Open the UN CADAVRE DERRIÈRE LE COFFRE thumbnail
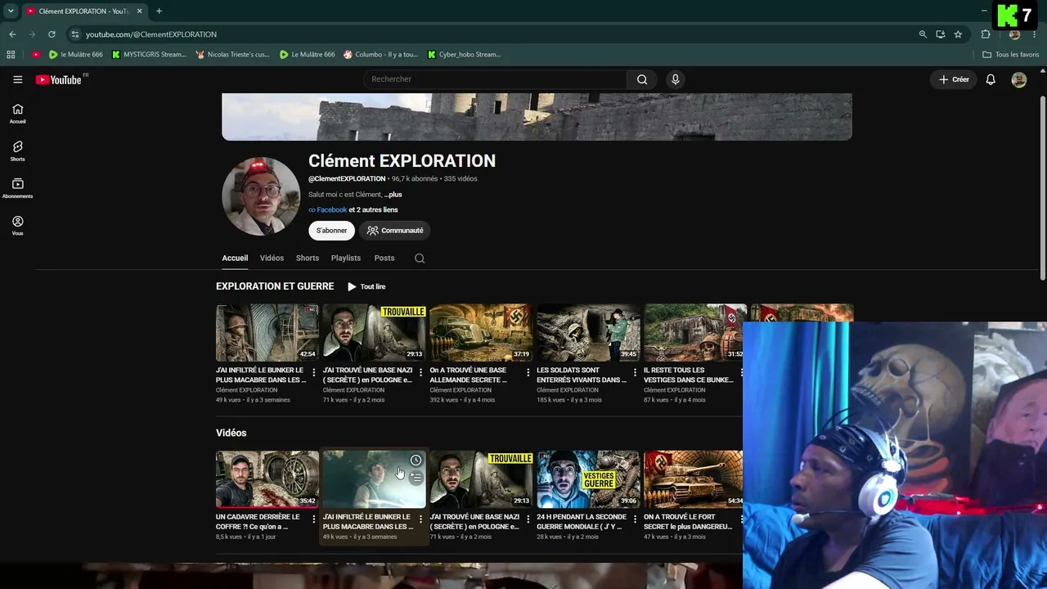Screen dimensions: 1047x589 (x=267, y=479)
